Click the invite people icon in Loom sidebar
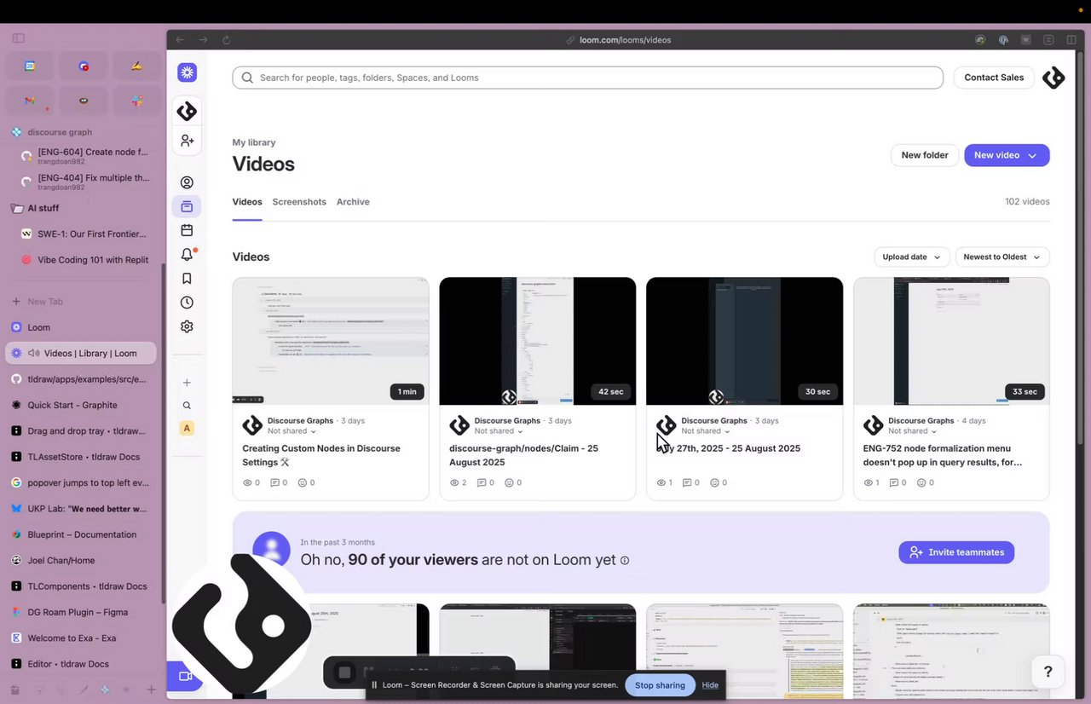1091x704 pixels. 187,140
